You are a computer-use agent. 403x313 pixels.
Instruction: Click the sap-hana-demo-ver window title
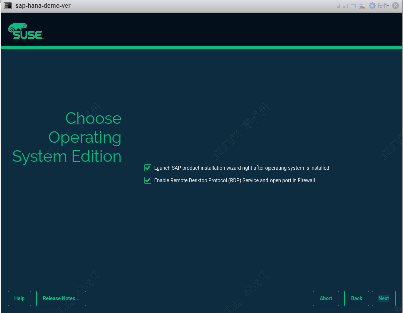[43, 6]
